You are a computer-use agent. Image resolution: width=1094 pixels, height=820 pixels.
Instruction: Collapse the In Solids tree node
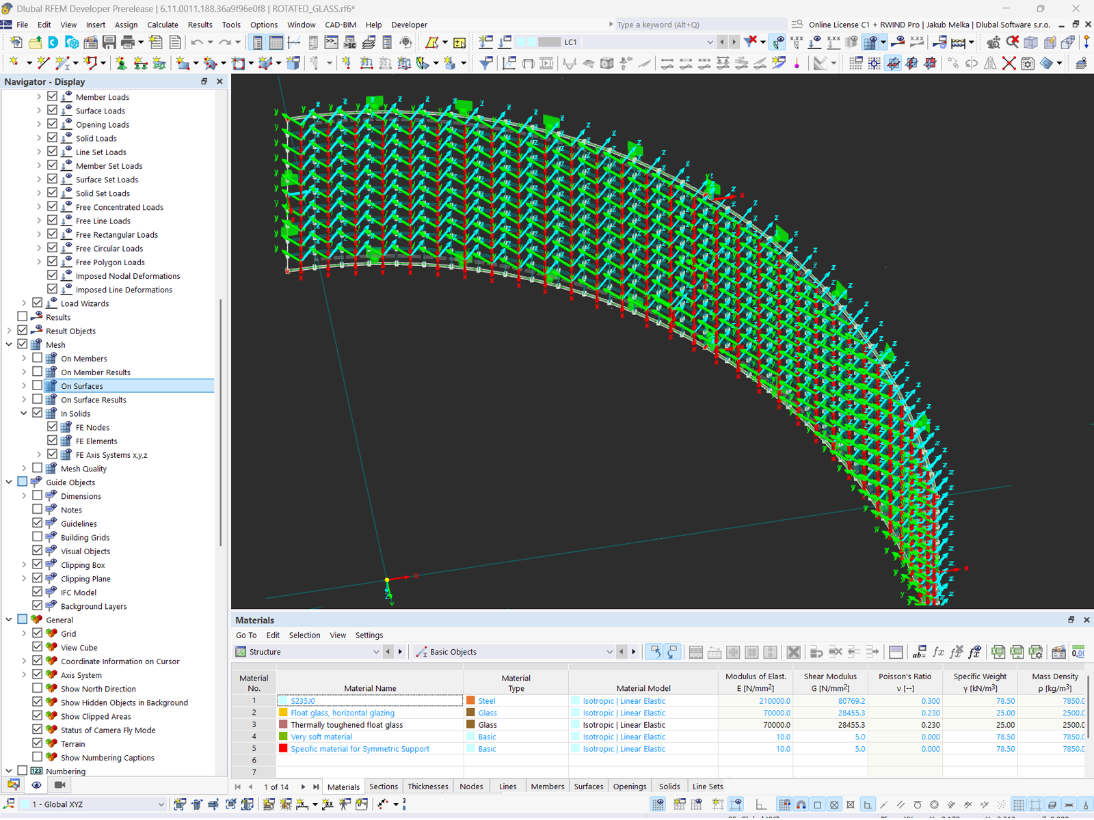24,413
